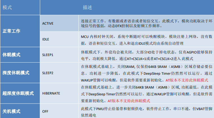Screen dimensions: 214x118
Task: Click HIBERNATE description mentioning 功耗最低
Action: (147, 94)
